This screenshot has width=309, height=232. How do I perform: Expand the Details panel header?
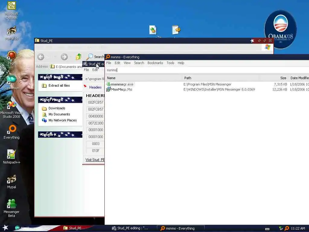tap(60, 134)
